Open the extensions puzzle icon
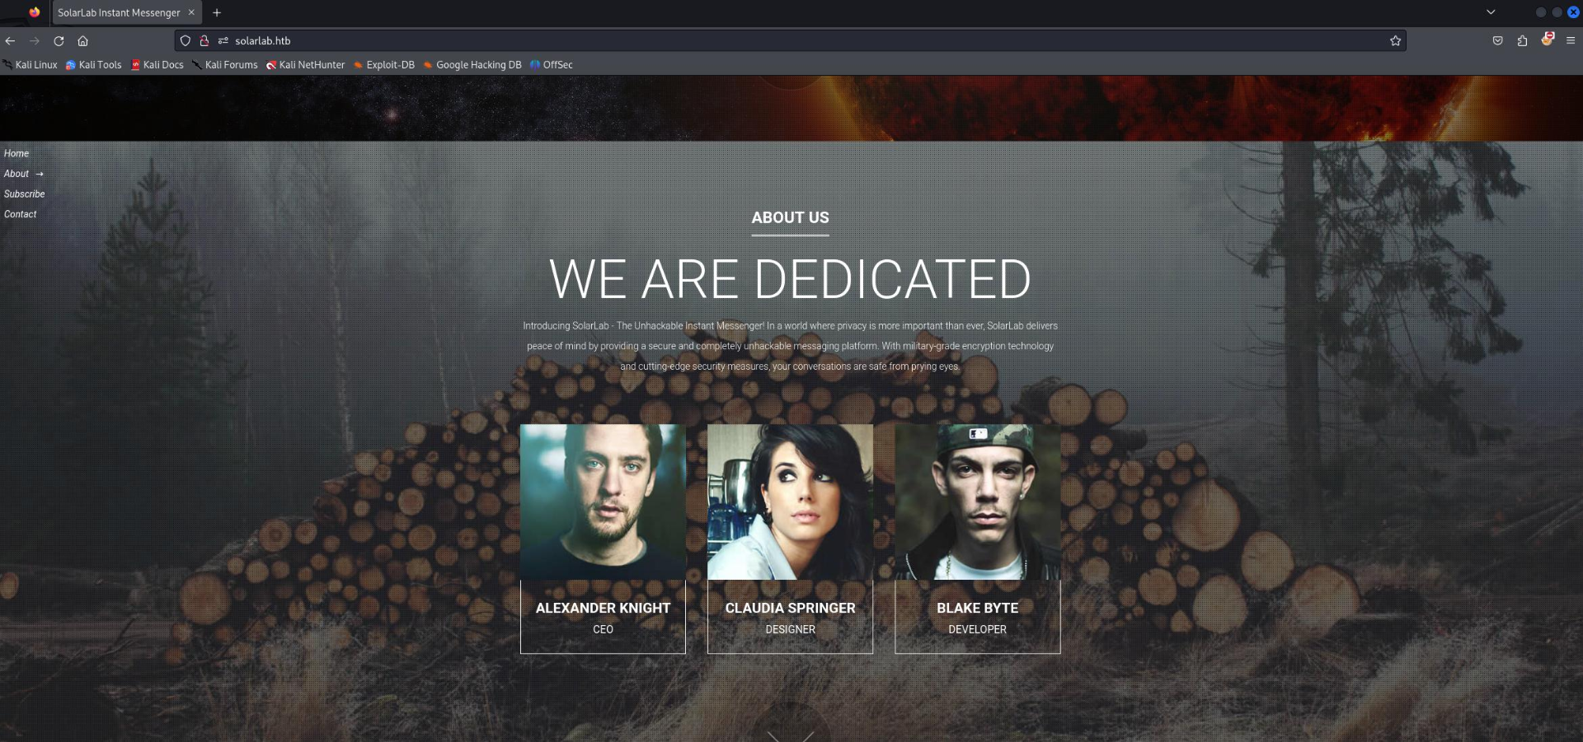Image resolution: width=1583 pixels, height=742 pixels. [x=1522, y=40]
